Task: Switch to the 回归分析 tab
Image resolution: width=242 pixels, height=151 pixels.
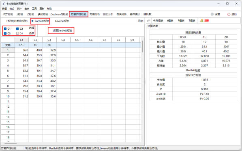Action: pyautogui.click(x=108, y=14)
